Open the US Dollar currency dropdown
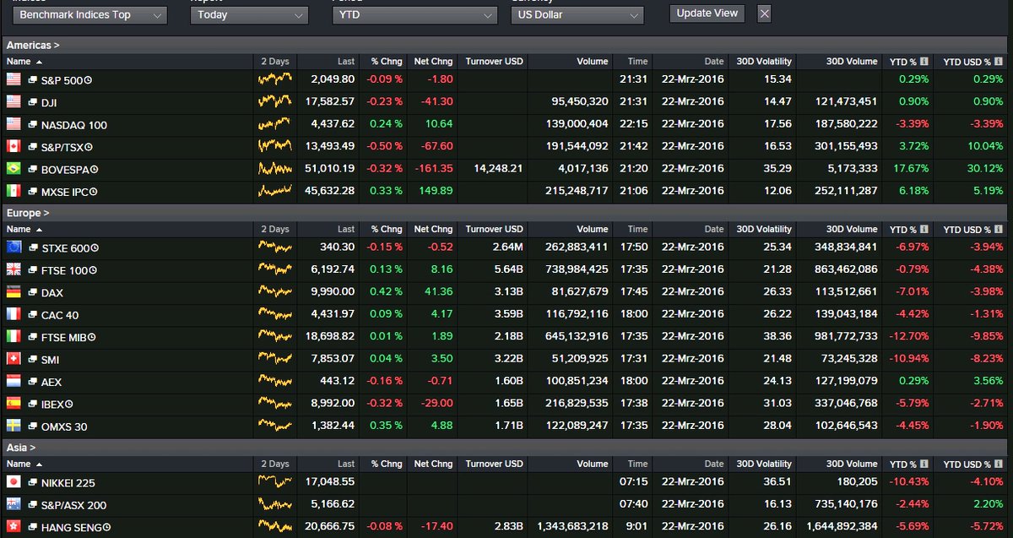This screenshot has height=538, width=1013. pyautogui.click(x=577, y=15)
